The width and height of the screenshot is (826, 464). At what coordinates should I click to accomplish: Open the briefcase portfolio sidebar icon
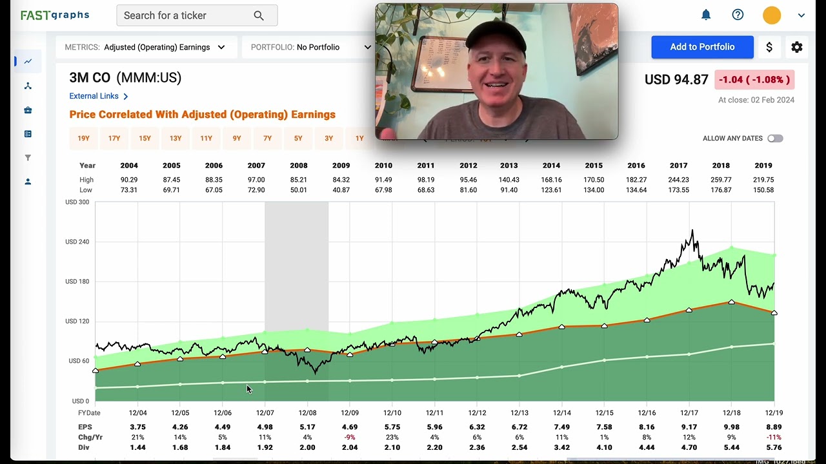[x=28, y=110]
